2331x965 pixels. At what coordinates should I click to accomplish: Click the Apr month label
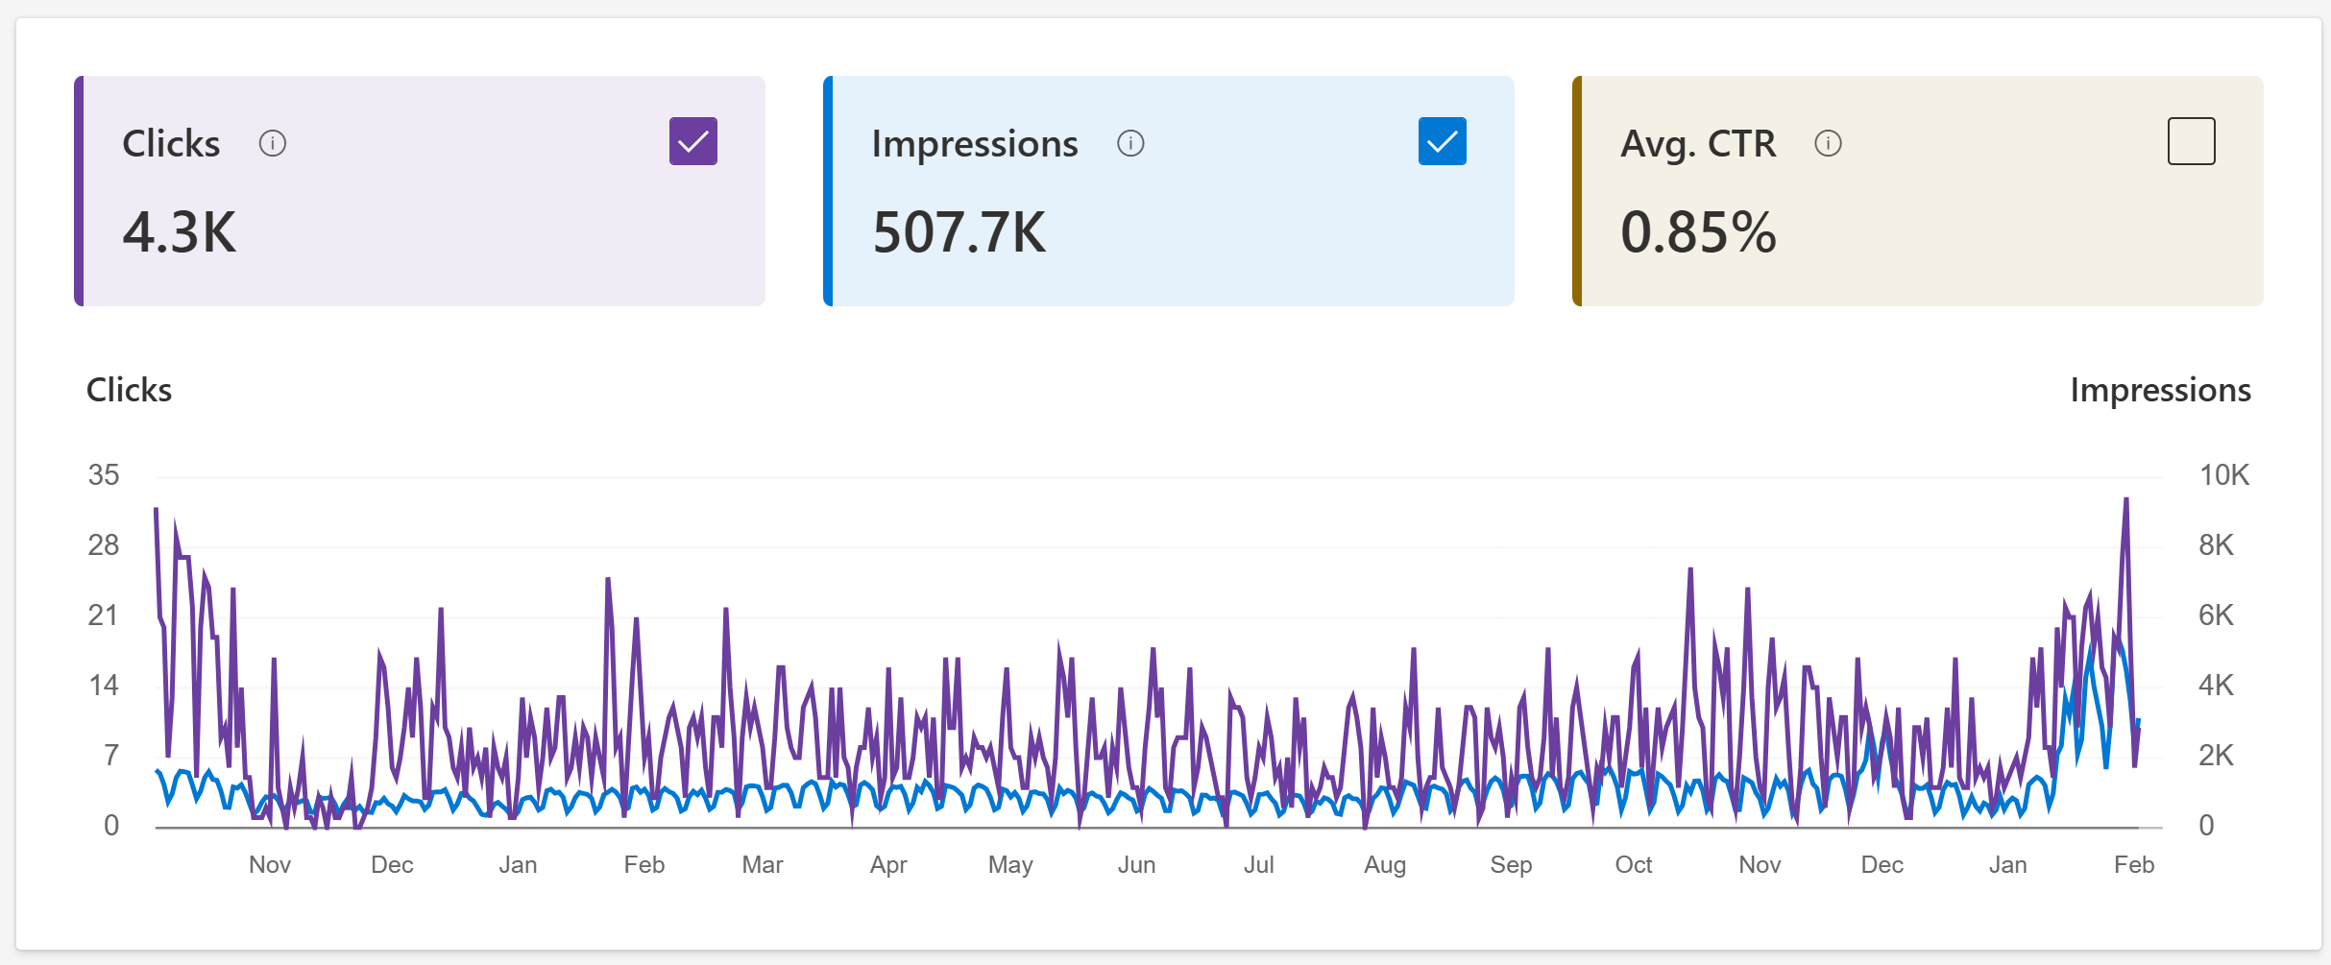888,865
